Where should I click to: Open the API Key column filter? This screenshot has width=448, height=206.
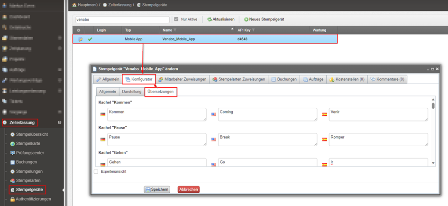coord(254,30)
